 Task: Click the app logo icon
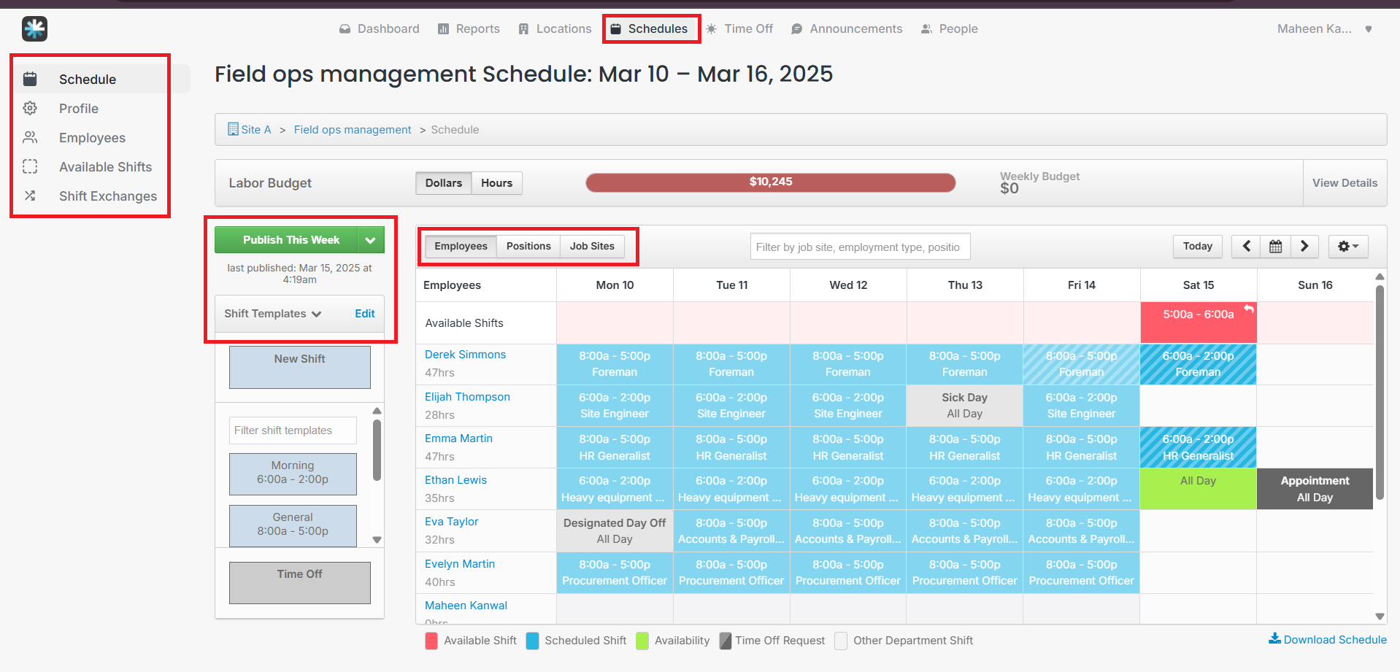click(34, 29)
